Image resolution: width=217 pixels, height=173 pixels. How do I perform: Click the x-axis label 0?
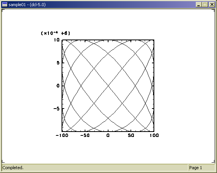tap(108, 135)
